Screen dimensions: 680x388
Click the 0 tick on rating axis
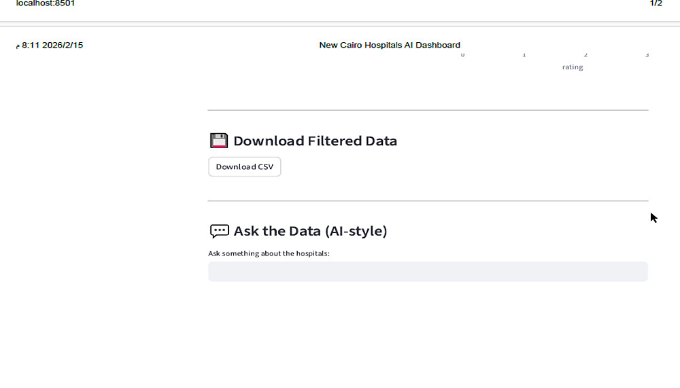pyautogui.click(x=463, y=55)
